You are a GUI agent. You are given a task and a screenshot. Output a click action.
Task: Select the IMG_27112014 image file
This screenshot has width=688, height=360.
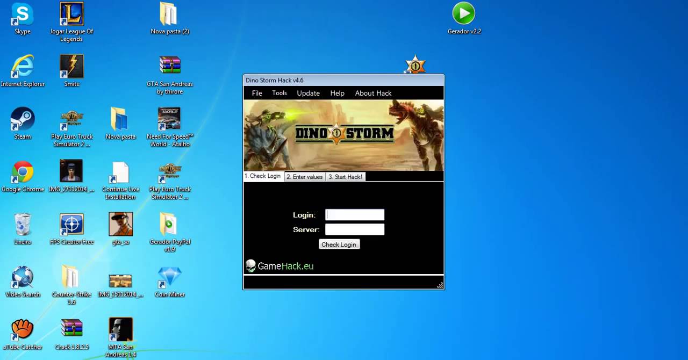click(71, 176)
